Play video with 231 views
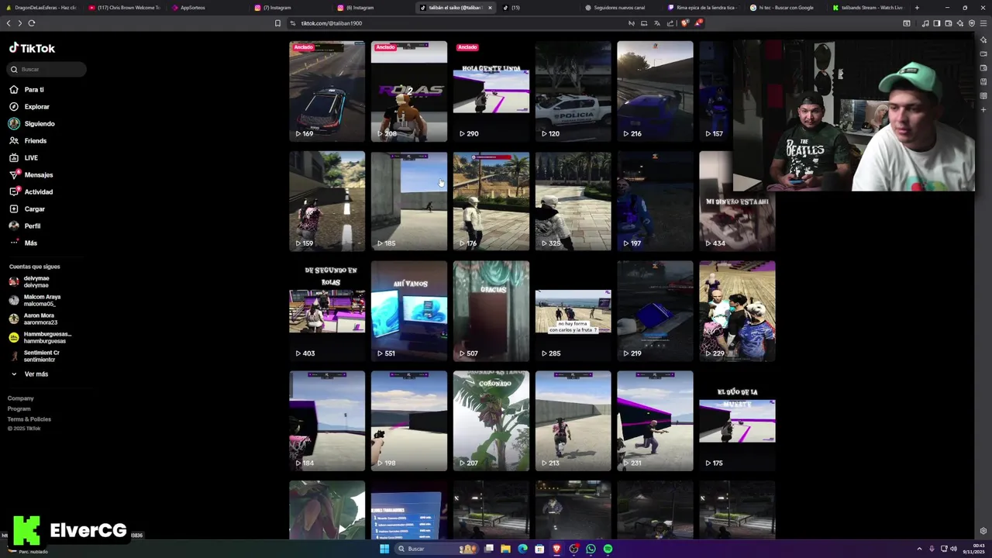Screen dimensions: 992x558 click(656, 422)
